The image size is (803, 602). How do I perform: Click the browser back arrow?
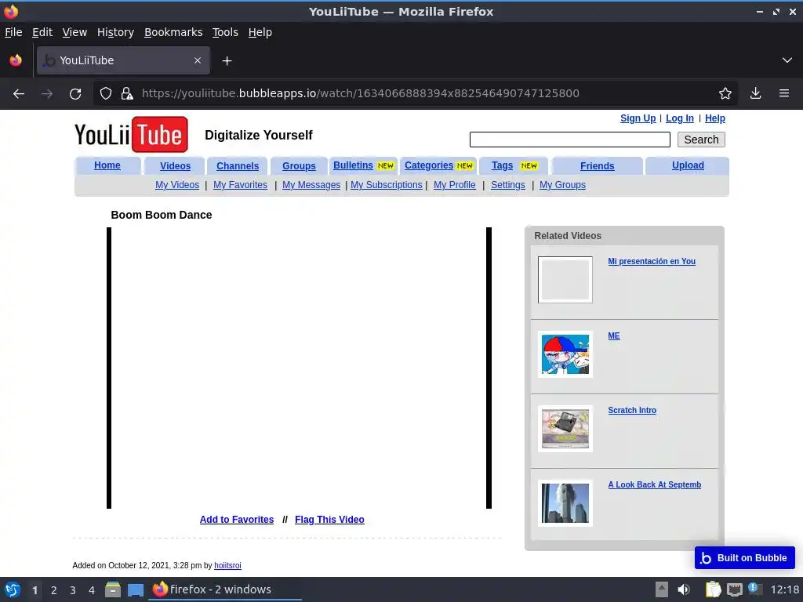point(19,94)
